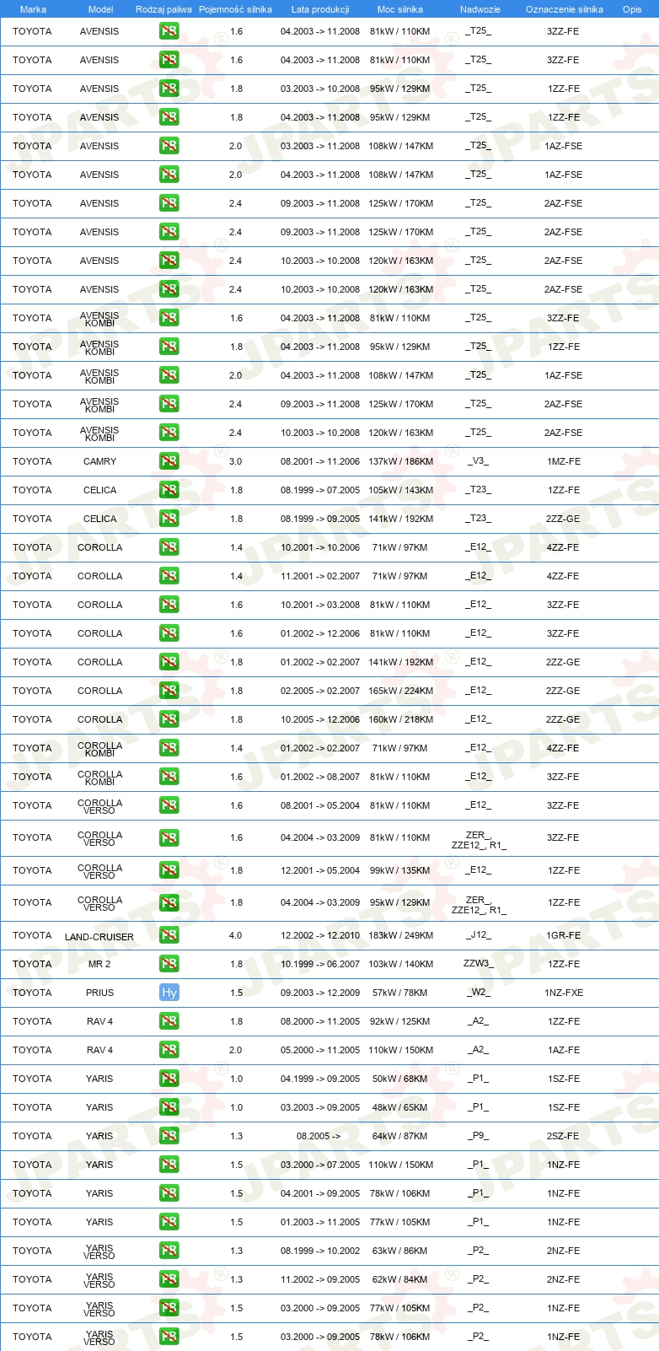Select the LAND-CRUISER model cell
659x1351 pixels.
pyautogui.click(x=99, y=937)
